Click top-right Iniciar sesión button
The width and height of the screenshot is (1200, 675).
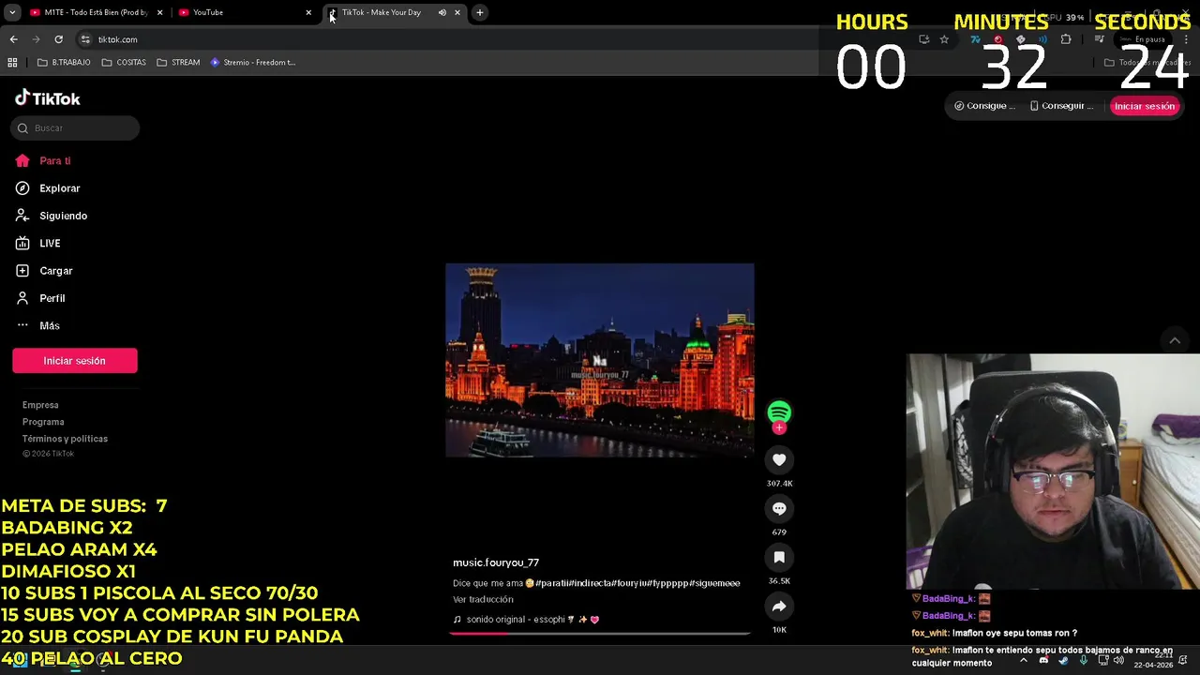(x=1144, y=106)
